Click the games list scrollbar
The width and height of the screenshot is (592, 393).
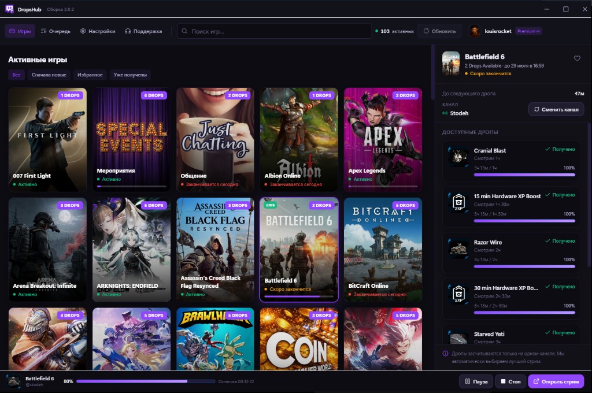(x=432, y=73)
